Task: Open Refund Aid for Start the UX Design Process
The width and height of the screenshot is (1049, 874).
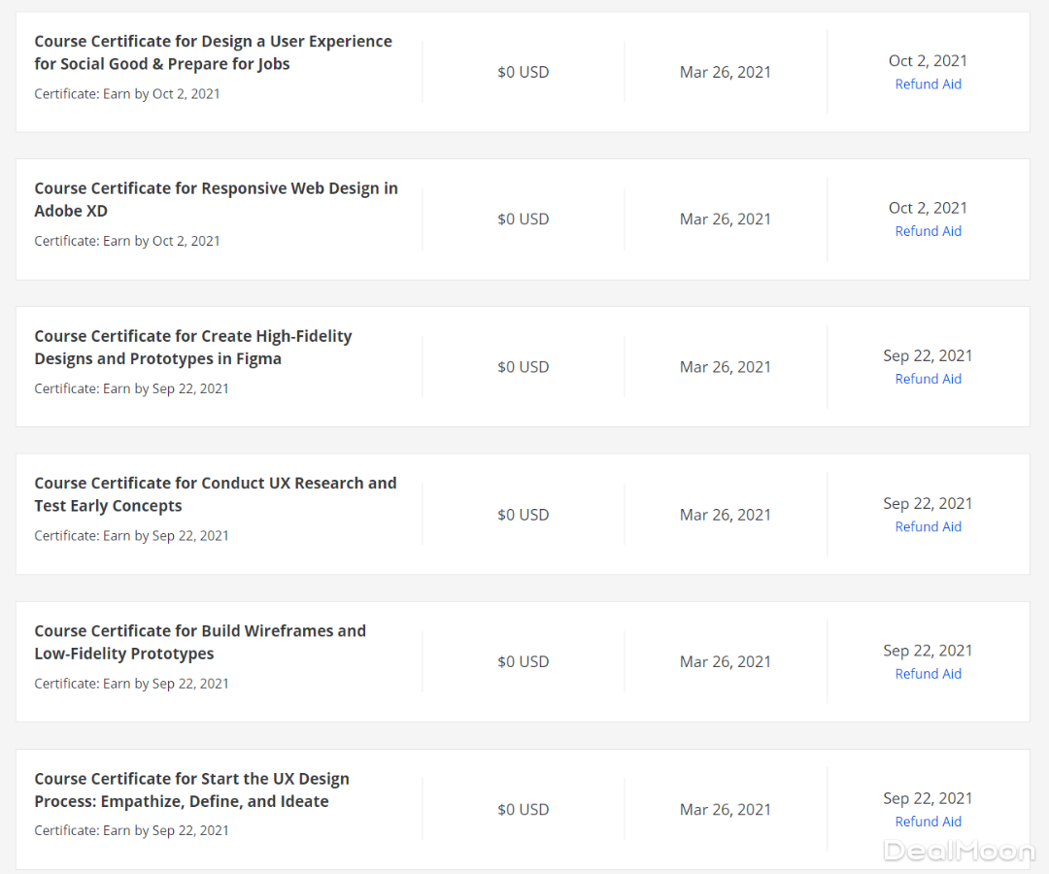Action: click(928, 822)
